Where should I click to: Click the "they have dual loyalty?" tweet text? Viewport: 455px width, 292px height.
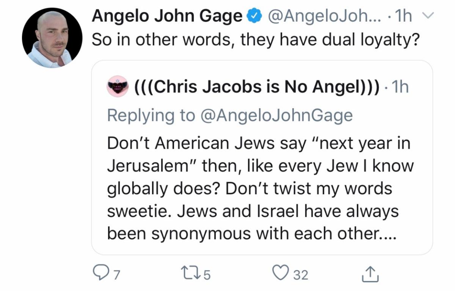tap(256, 40)
